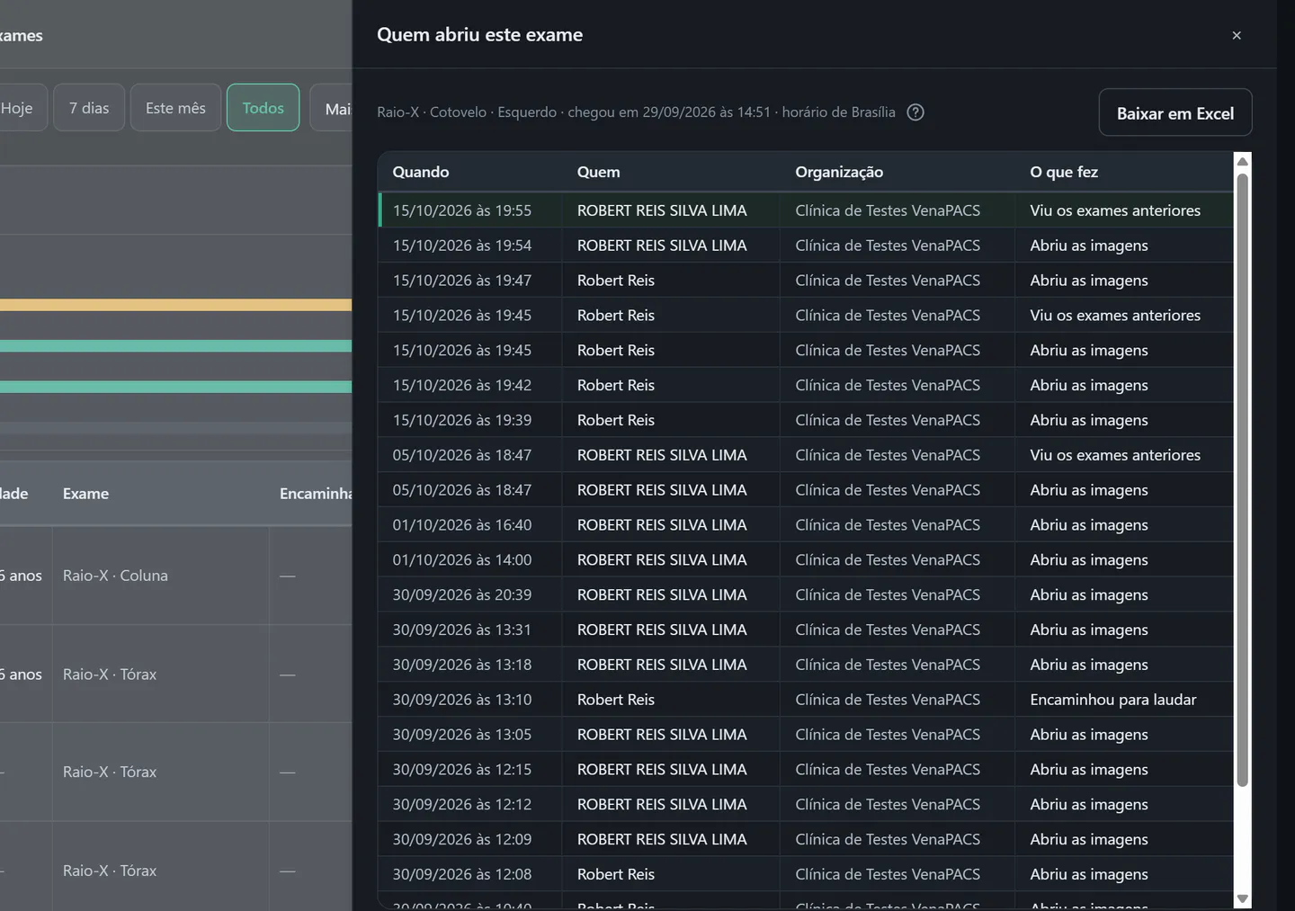Select the row dated 15/10/2026 às 19:54
This screenshot has width=1295, height=911.
(806, 246)
